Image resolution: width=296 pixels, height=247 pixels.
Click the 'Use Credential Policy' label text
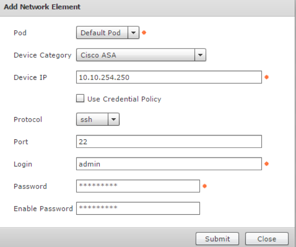tap(124, 99)
